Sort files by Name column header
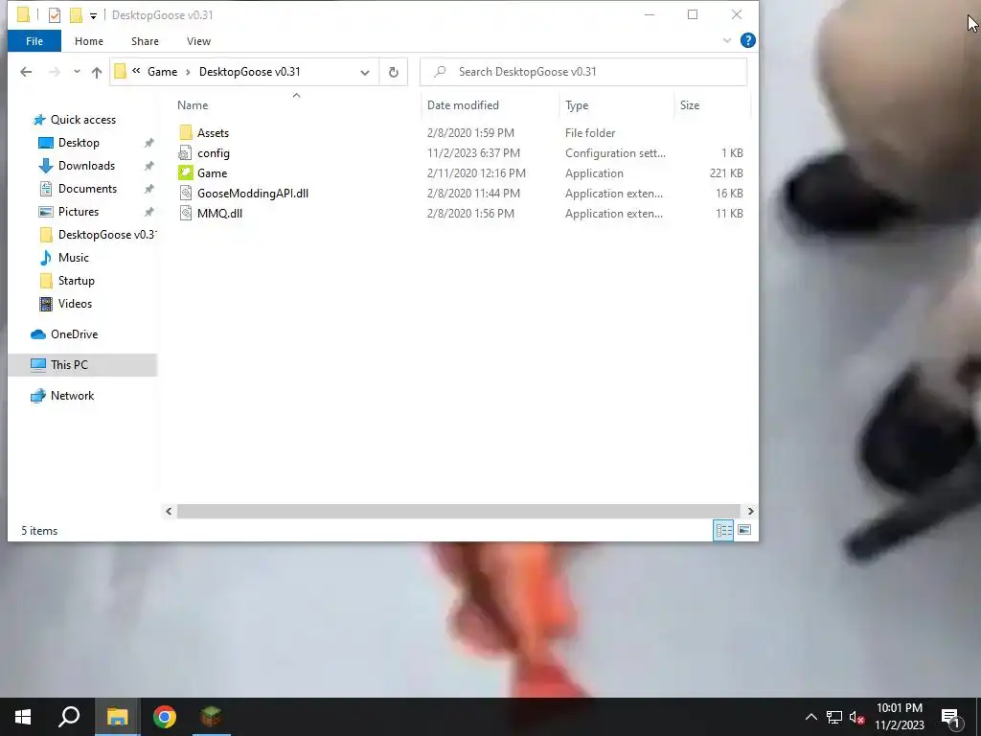The height and width of the screenshot is (736, 981). tap(193, 105)
